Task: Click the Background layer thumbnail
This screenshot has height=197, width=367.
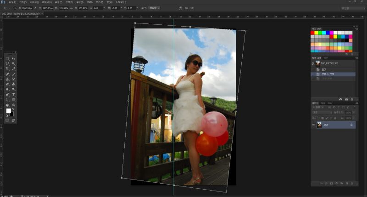Action: coord(319,125)
